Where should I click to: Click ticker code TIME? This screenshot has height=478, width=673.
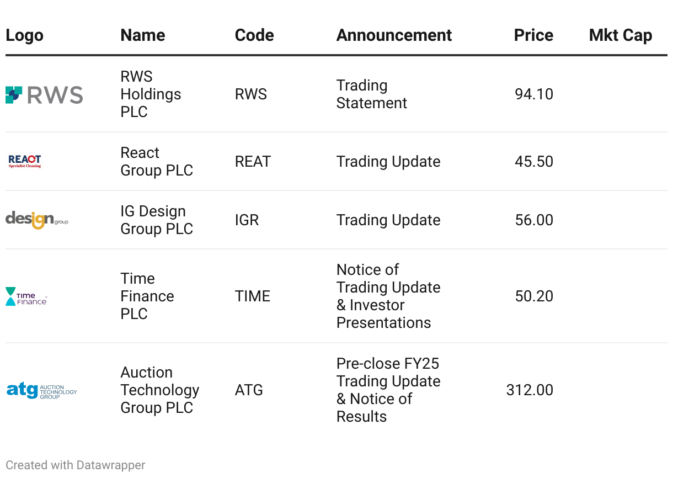click(x=253, y=296)
